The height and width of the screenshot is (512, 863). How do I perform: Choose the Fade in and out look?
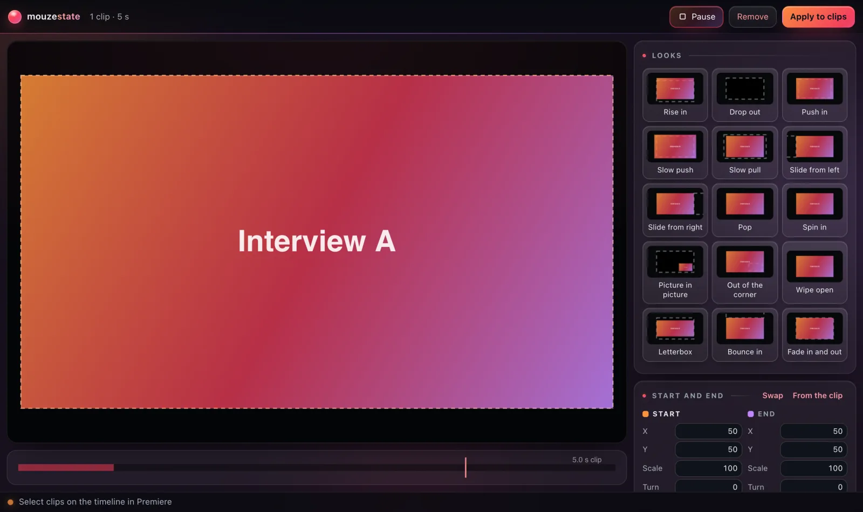click(x=814, y=335)
